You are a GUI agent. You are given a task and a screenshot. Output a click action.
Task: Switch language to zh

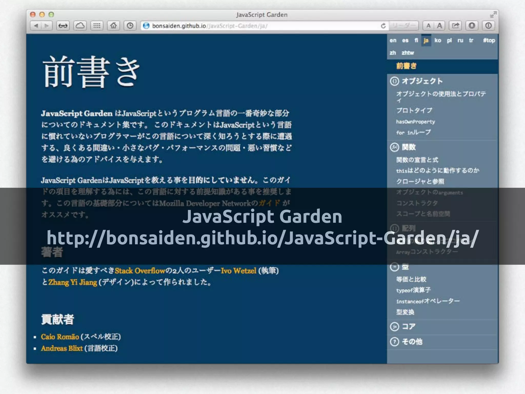tap(393, 53)
